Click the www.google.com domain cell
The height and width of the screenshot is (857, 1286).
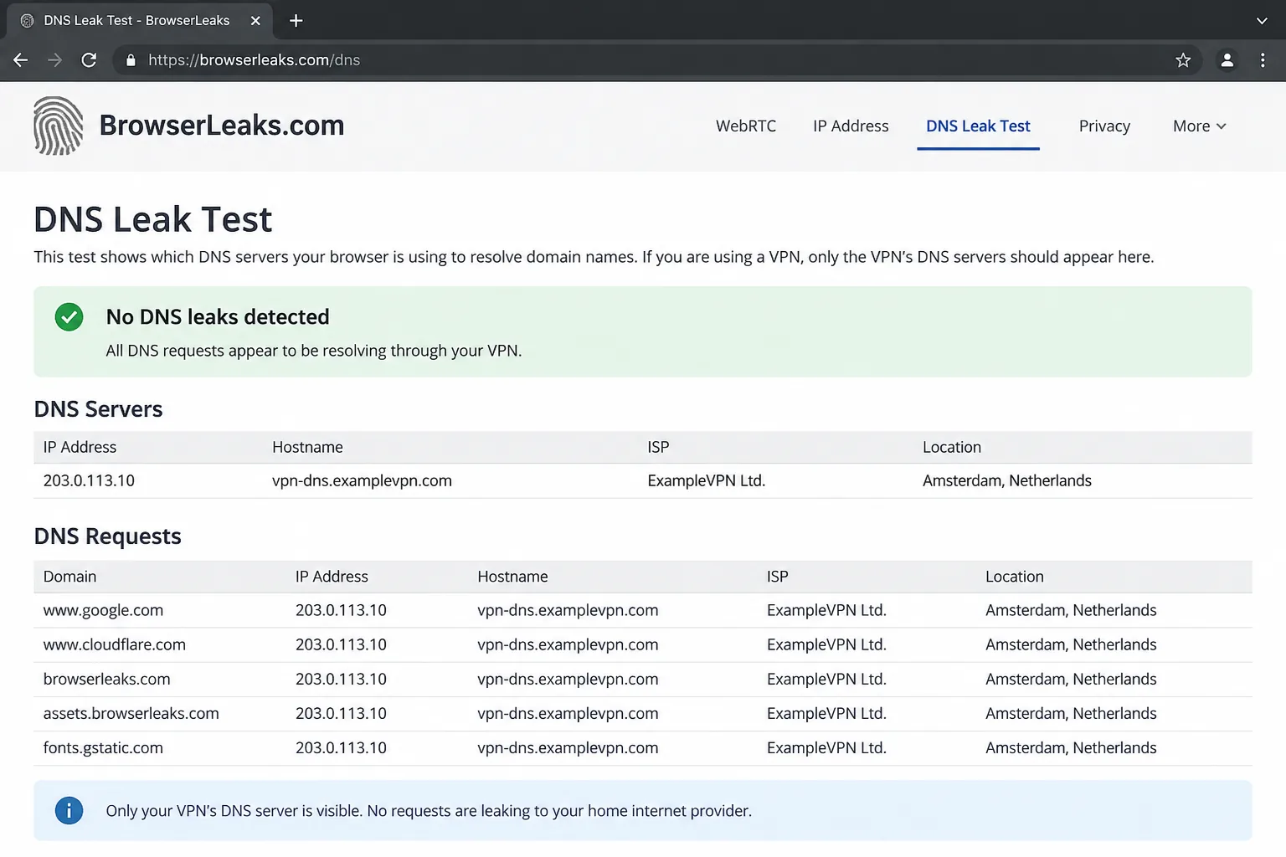tap(103, 610)
